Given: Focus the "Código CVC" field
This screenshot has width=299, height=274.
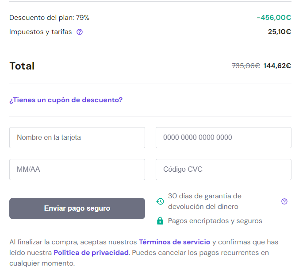Looking at the screenshot, I should (x=223, y=170).
